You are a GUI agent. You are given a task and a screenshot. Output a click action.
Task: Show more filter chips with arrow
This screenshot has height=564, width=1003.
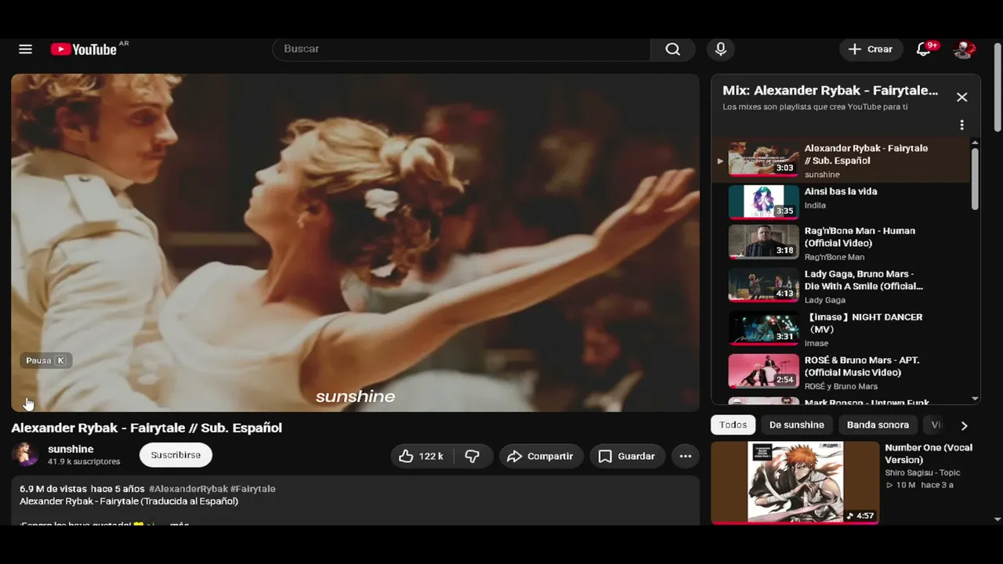click(x=964, y=425)
